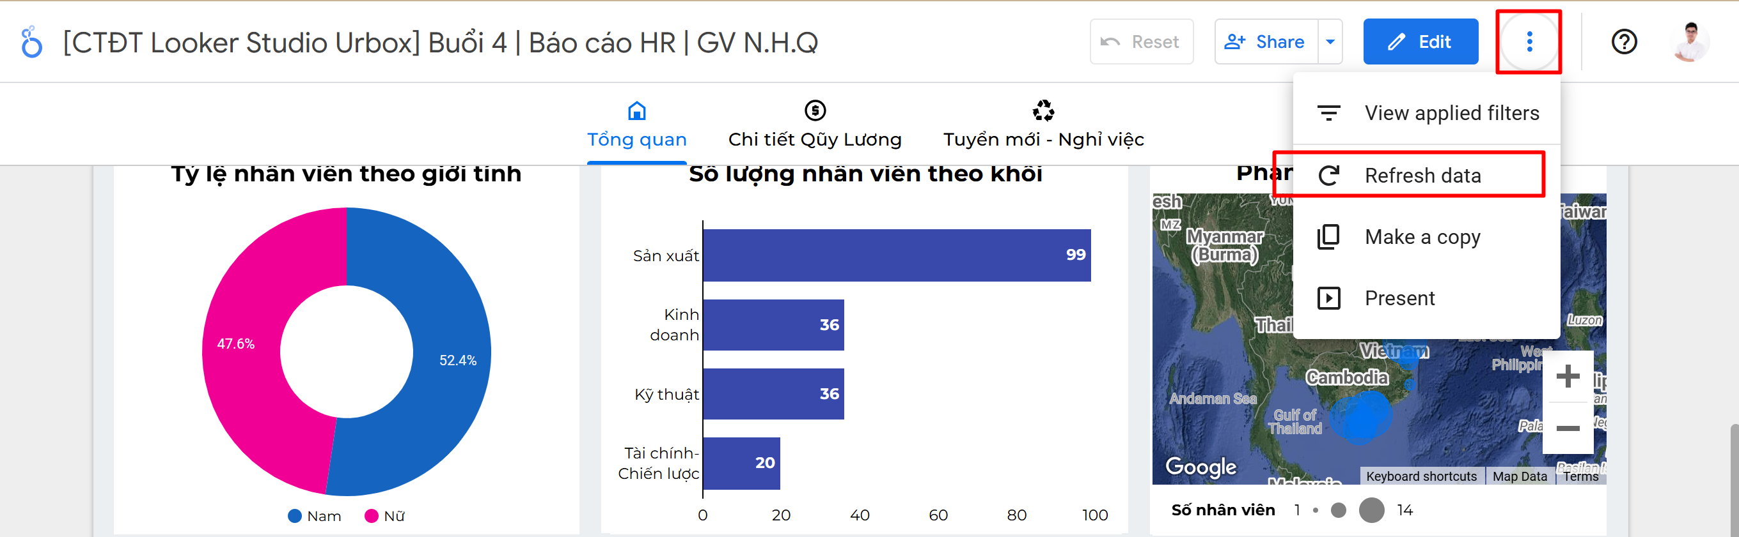The image size is (1739, 537).
Task: Open the Help question mark icon
Action: tap(1624, 42)
